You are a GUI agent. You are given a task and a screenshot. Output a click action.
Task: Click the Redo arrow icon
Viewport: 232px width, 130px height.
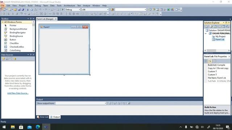pos(46,10)
